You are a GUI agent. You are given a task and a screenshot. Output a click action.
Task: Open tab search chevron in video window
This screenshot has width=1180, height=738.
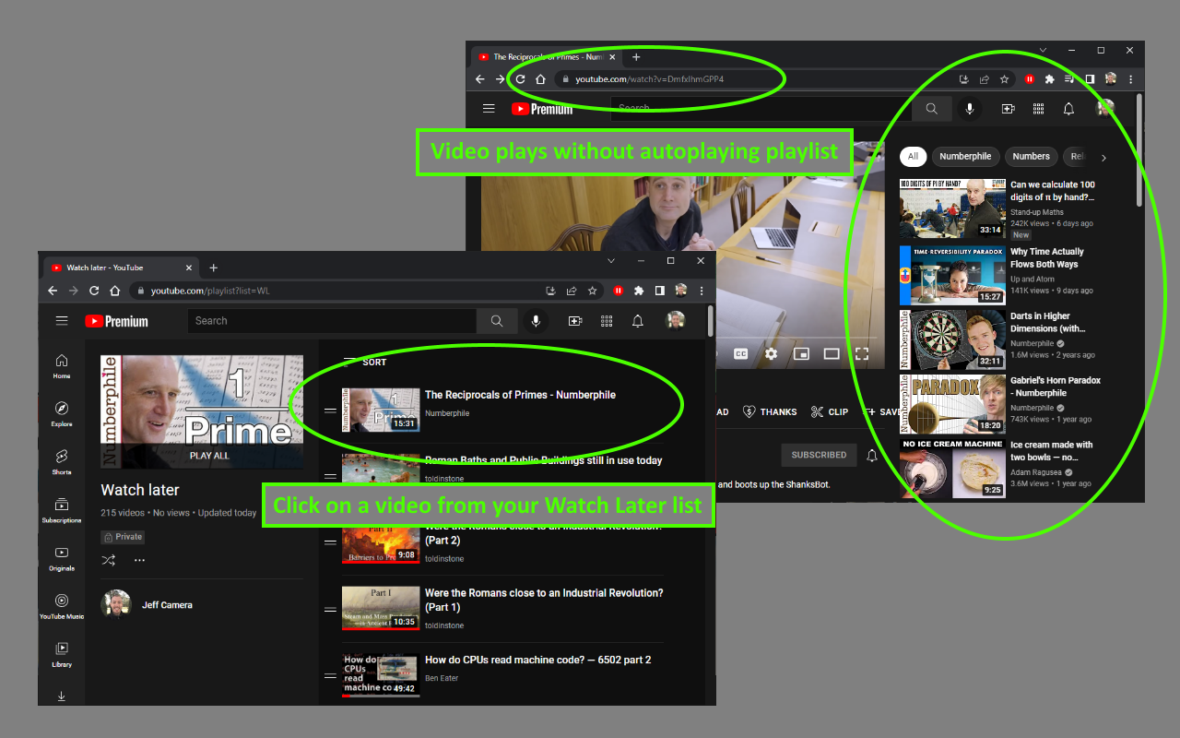click(x=1043, y=50)
